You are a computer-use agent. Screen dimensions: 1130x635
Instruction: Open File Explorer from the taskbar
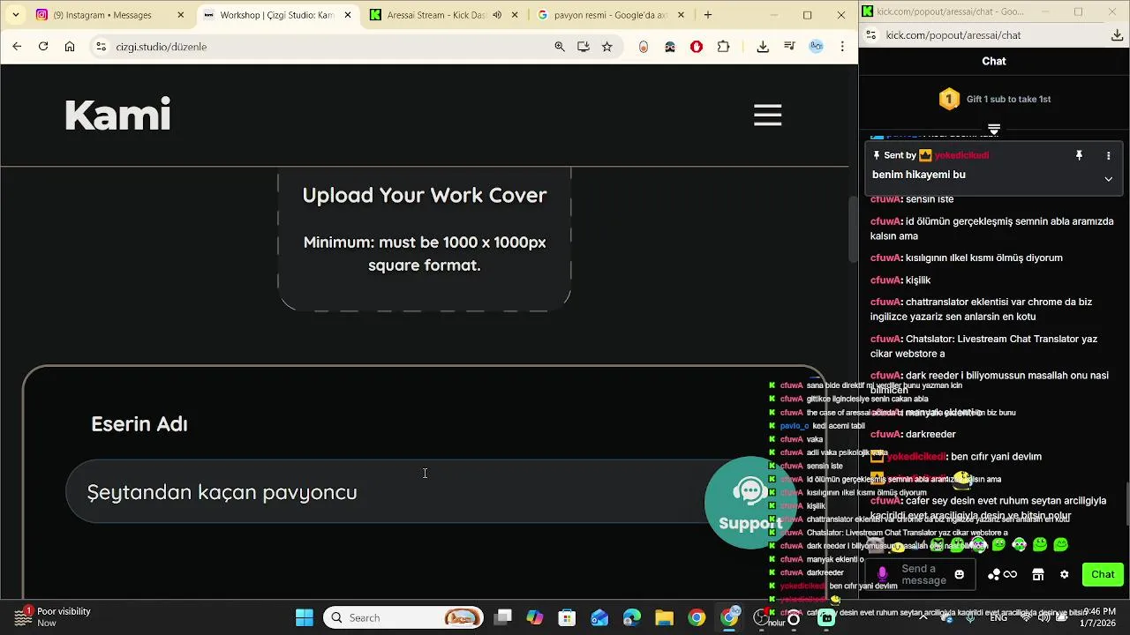[x=664, y=617]
